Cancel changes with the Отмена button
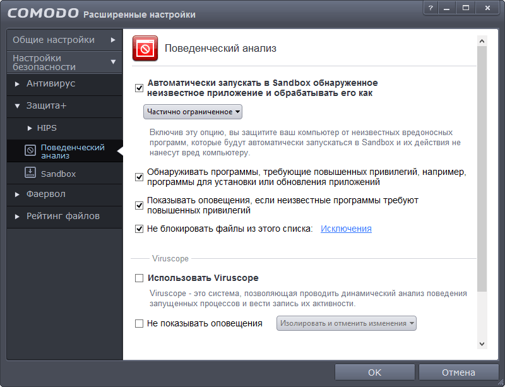 [458, 372]
